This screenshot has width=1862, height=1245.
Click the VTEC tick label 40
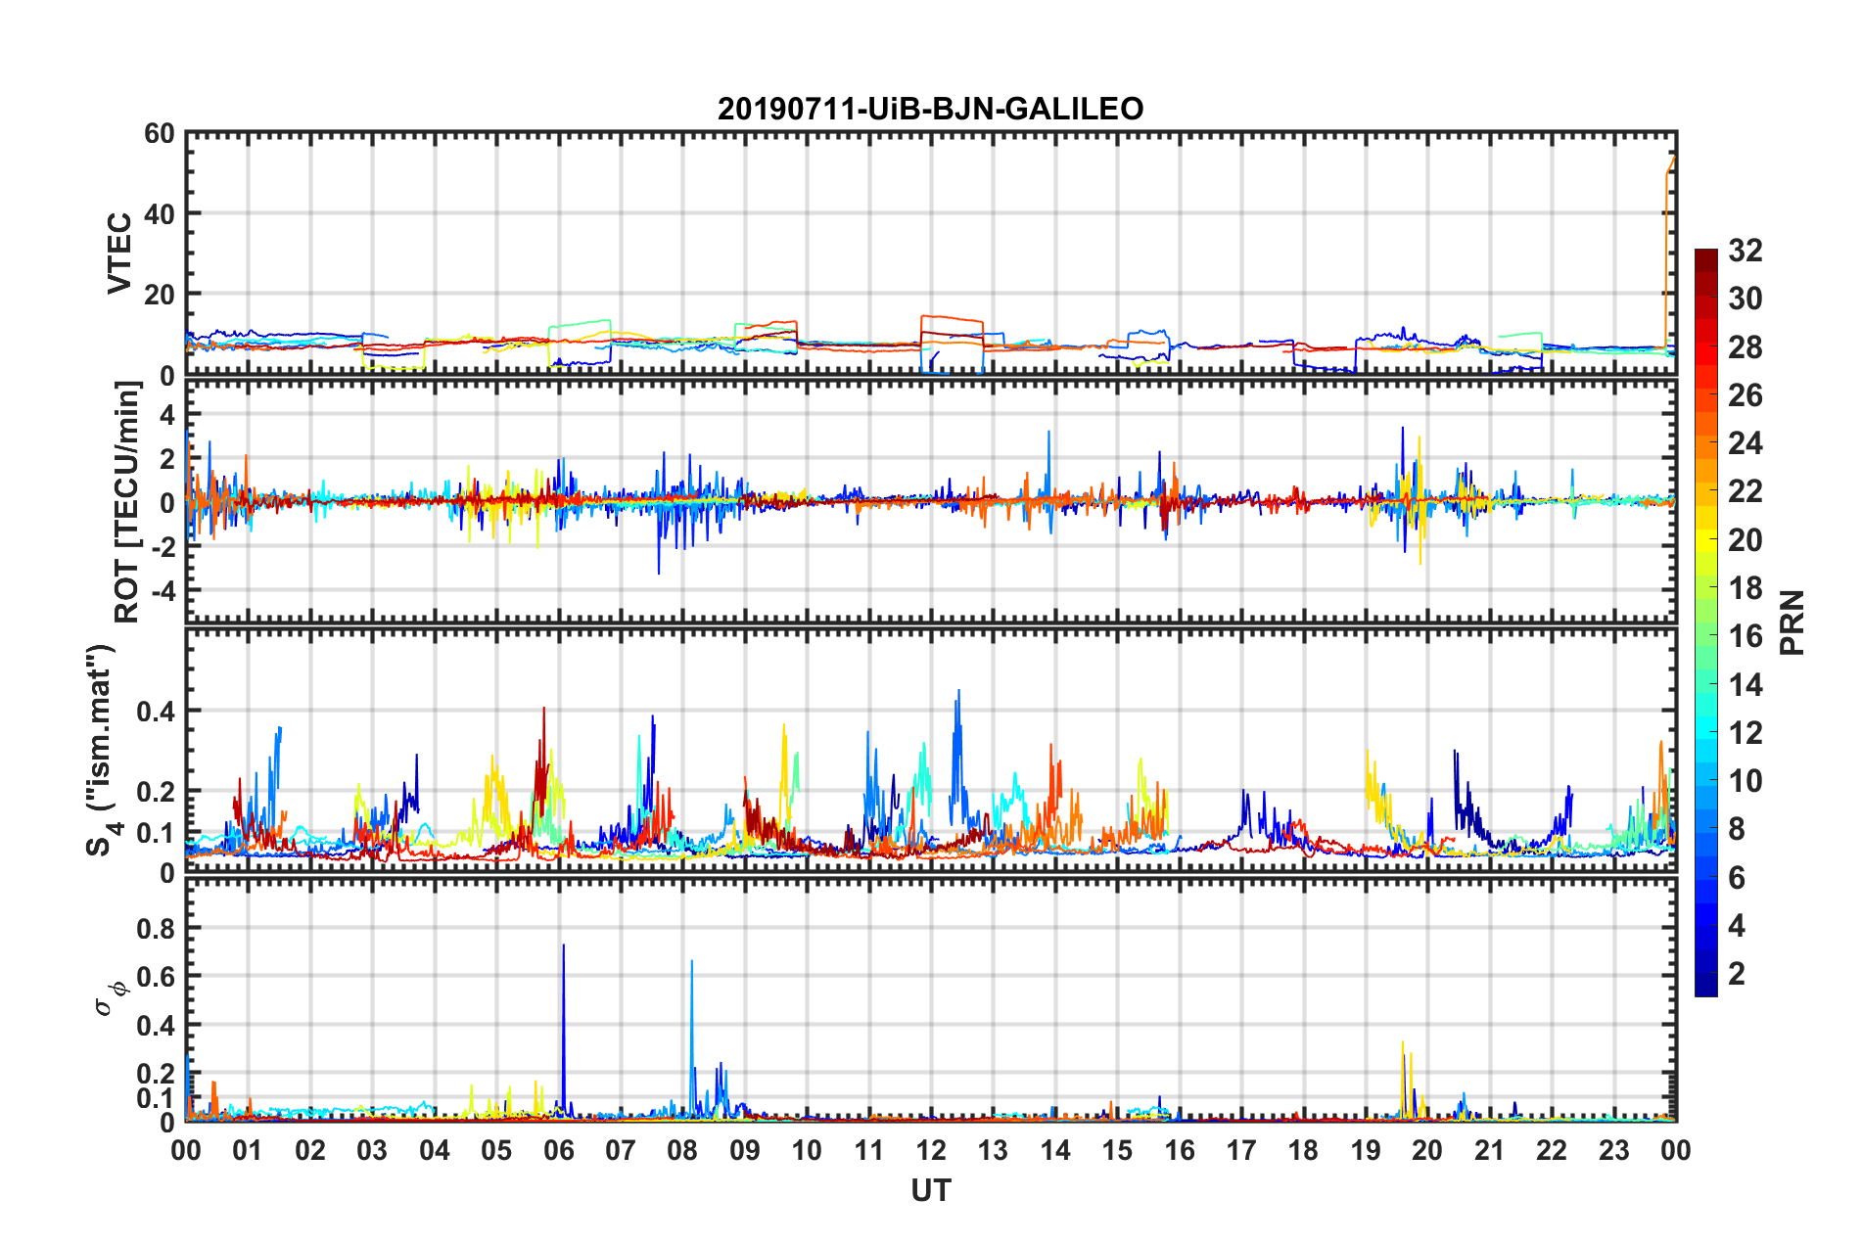[160, 214]
